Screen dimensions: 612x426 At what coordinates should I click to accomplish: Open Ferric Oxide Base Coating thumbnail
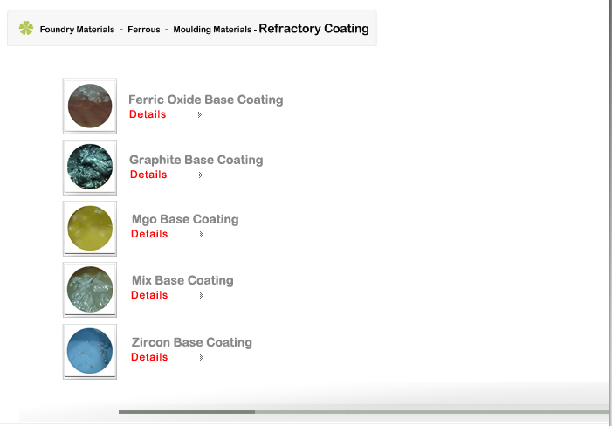point(90,106)
